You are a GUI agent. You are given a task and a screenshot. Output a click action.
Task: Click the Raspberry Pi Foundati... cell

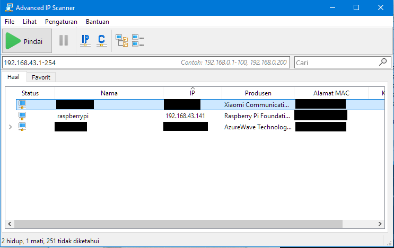257,116
